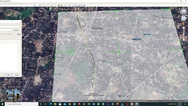Click the Move joystick hand control
This screenshot has width=188, height=106.
pos(184,19)
